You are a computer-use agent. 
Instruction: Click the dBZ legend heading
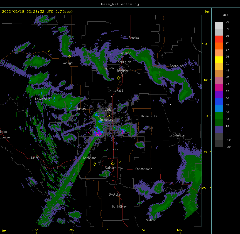(x=226, y=15)
